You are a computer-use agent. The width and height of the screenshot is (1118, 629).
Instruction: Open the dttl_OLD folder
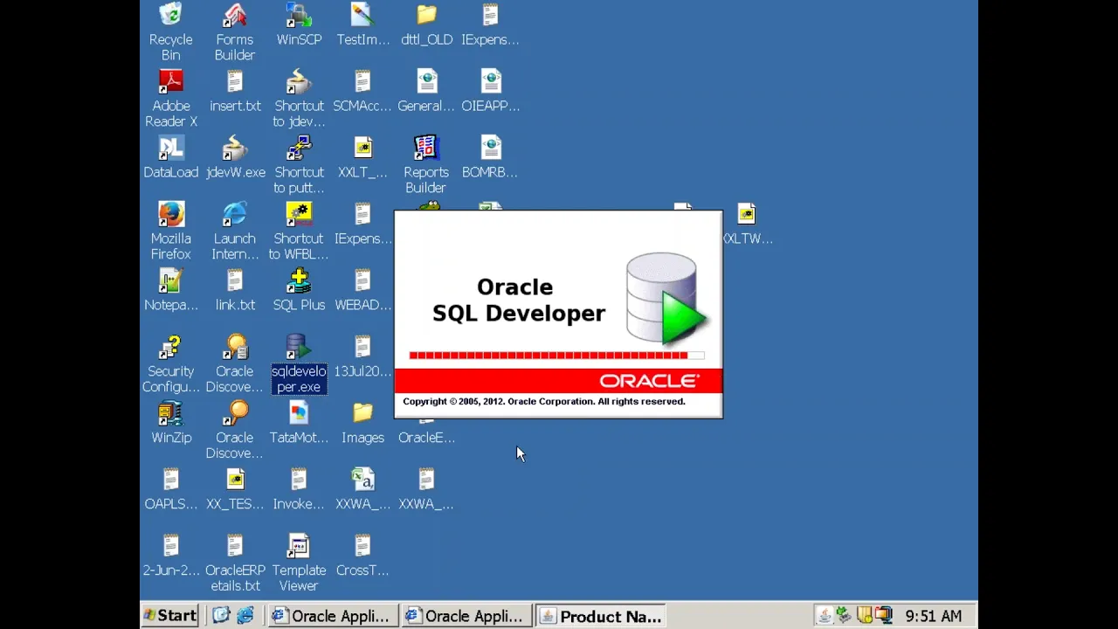pyautogui.click(x=426, y=24)
